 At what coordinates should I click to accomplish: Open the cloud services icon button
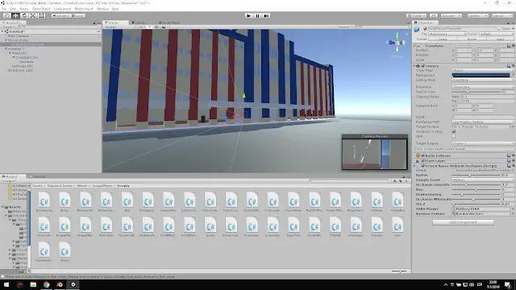point(434,16)
